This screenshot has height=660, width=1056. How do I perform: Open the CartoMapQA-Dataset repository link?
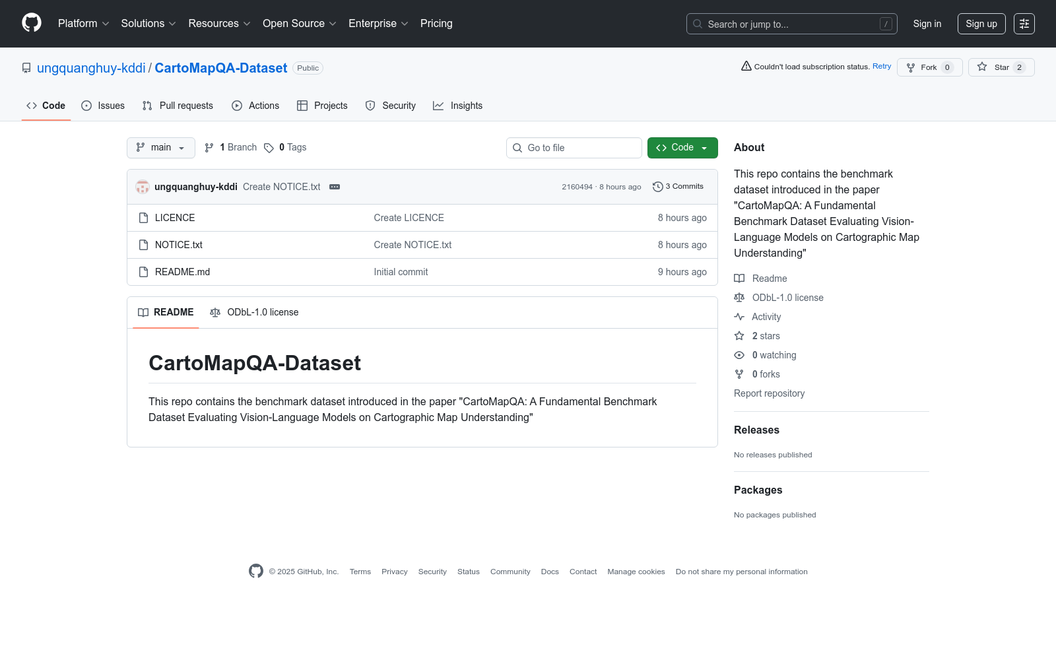(221, 68)
